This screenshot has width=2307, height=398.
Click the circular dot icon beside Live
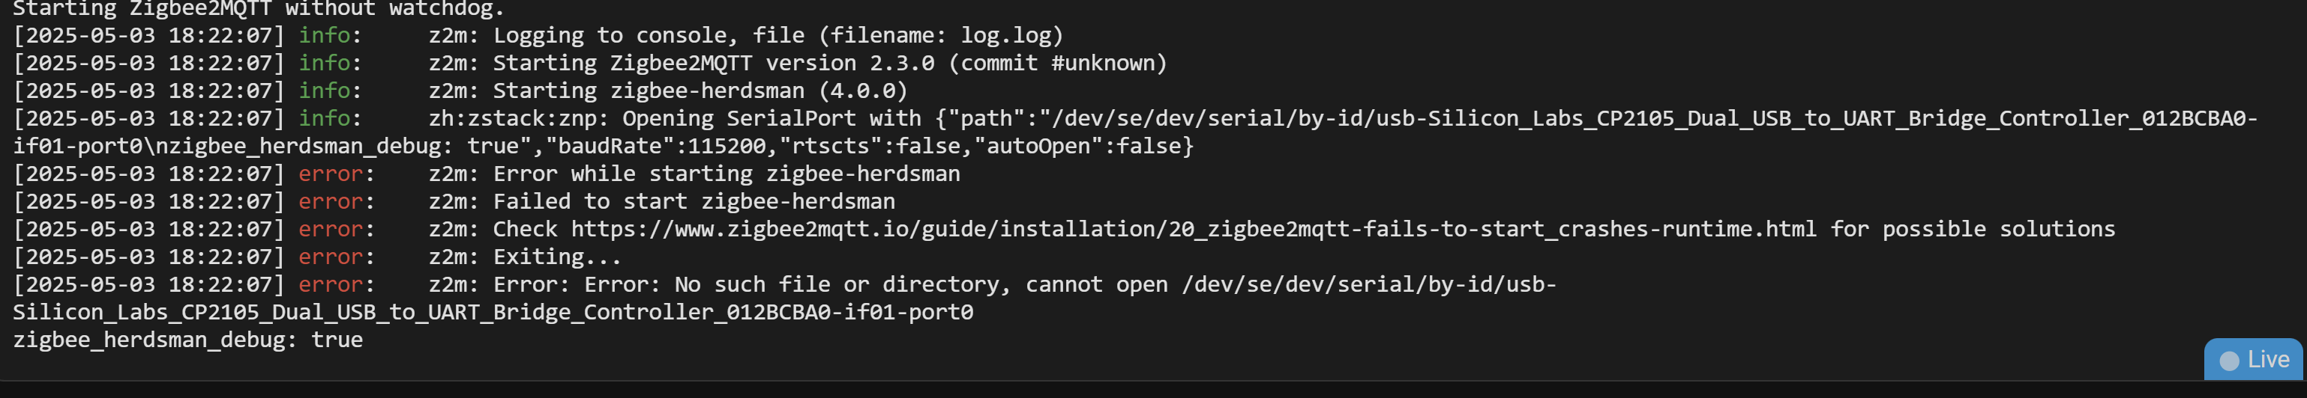click(x=2229, y=361)
